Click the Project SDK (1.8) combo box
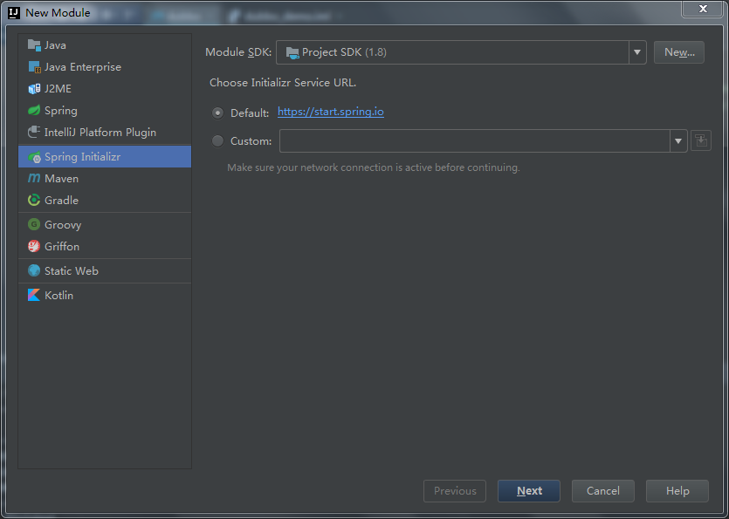Image resolution: width=729 pixels, height=519 pixels. [x=461, y=52]
